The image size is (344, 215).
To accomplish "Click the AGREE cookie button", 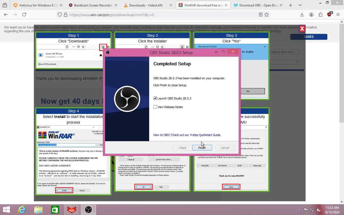I will click(309, 37).
